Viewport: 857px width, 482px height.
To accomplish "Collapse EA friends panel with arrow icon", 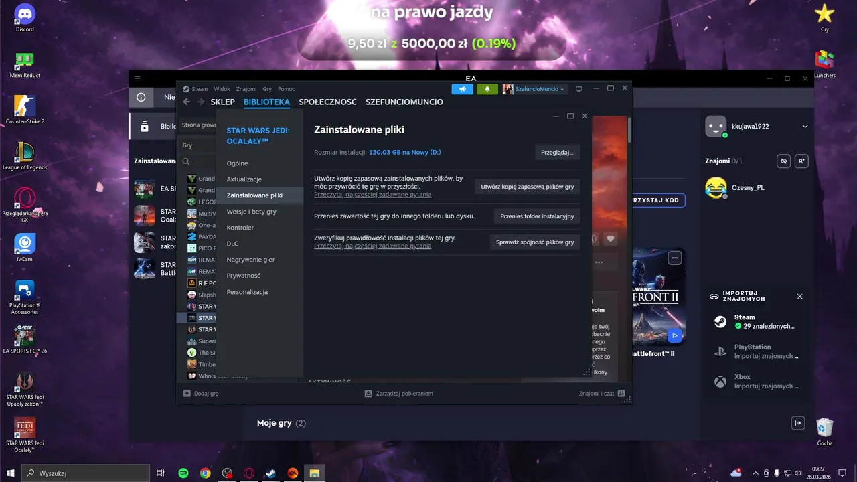I will point(797,423).
